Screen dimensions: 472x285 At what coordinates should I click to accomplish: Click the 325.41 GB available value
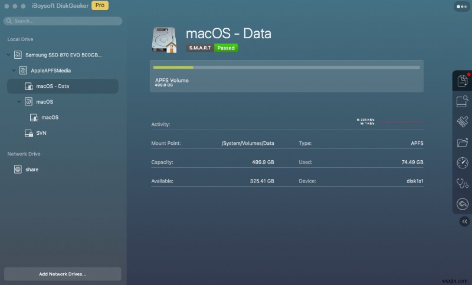click(x=262, y=181)
